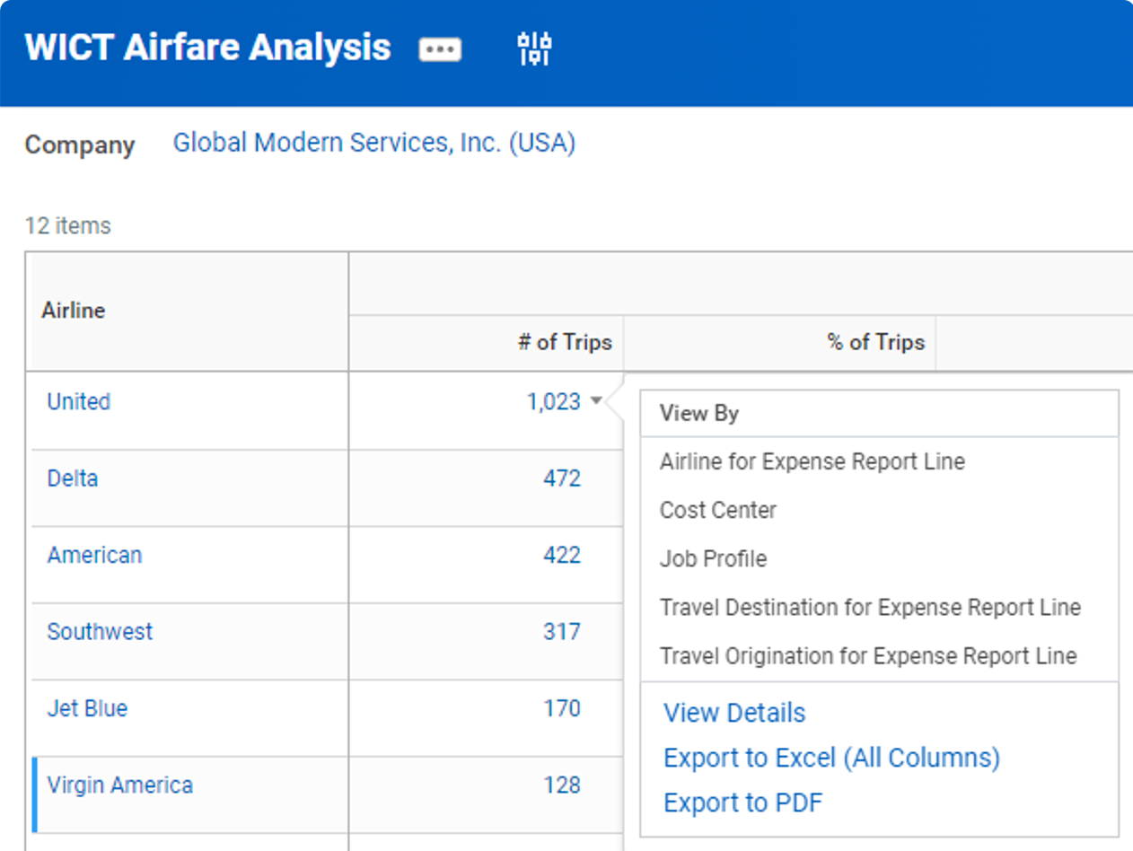This screenshot has height=851, width=1133.
Task: Select the WICT Airfare Analysis title
Action: click(x=208, y=48)
